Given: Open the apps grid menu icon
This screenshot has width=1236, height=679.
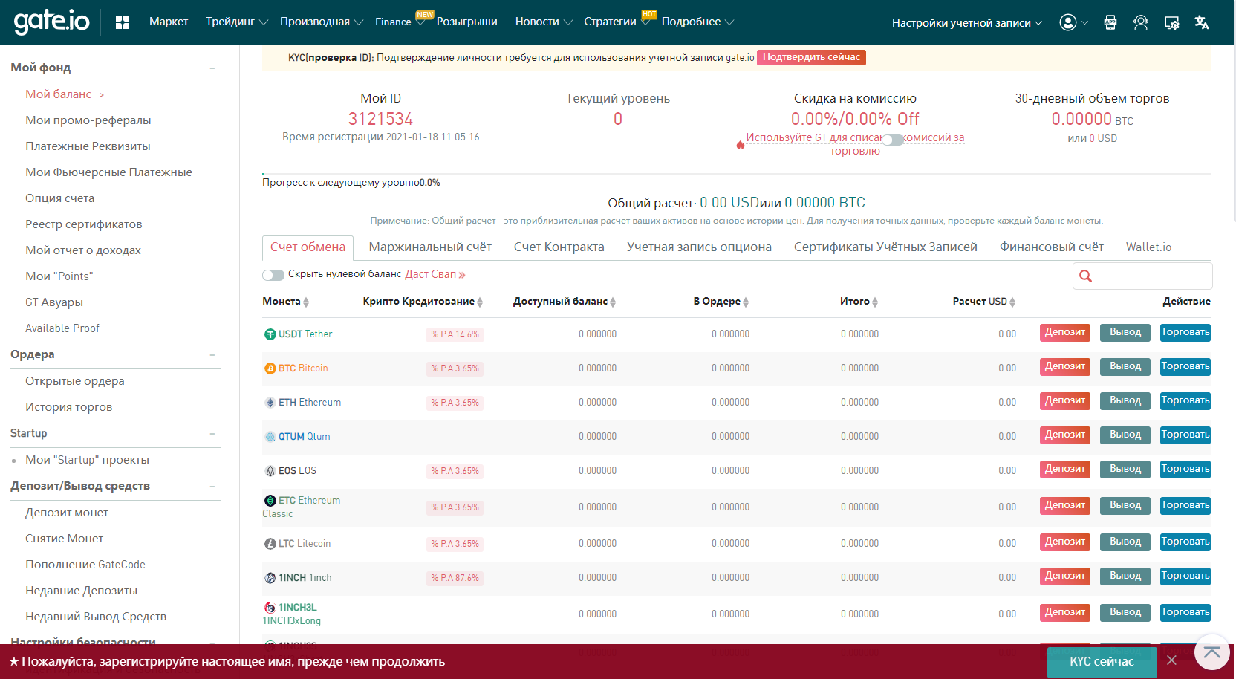Looking at the screenshot, I should pyautogui.click(x=123, y=22).
